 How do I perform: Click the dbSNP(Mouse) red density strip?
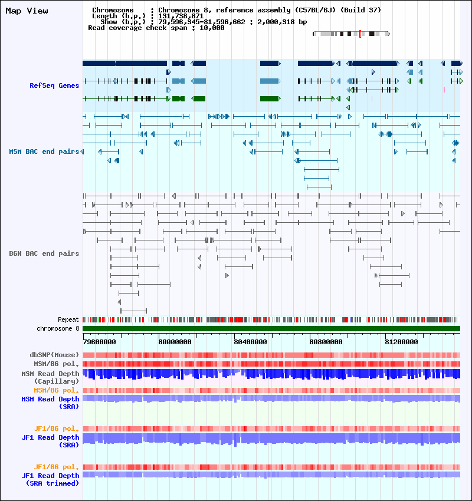click(x=271, y=355)
